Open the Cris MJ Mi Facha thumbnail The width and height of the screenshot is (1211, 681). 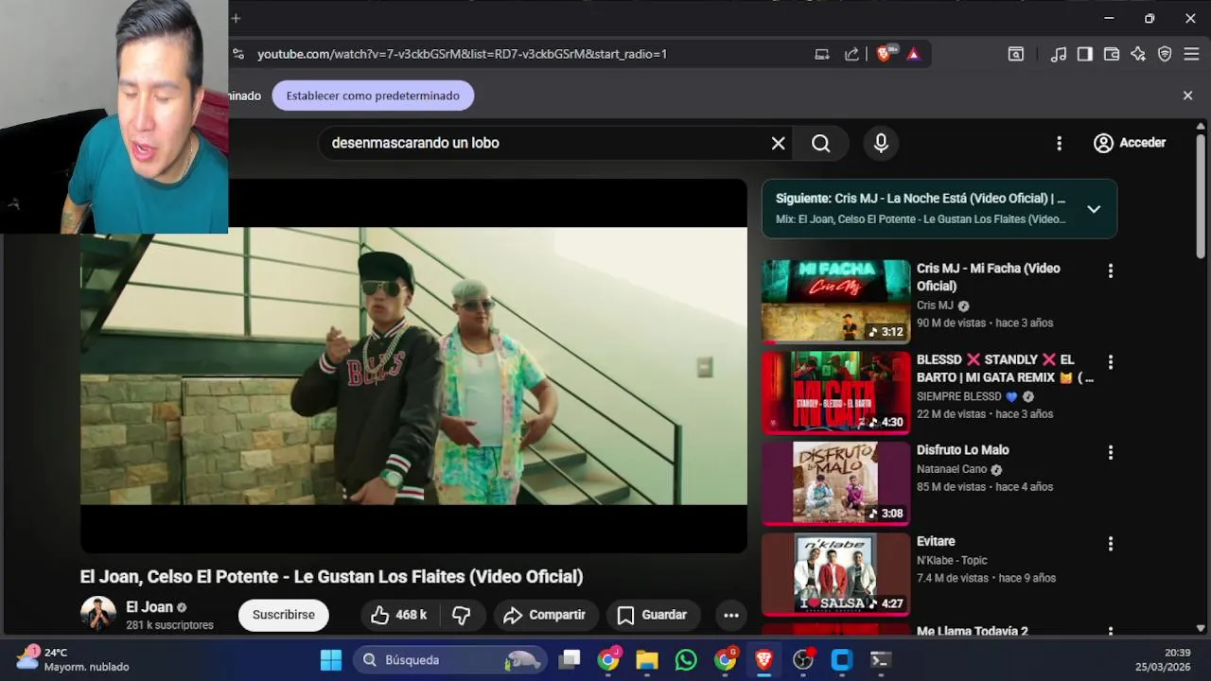[x=836, y=301]
